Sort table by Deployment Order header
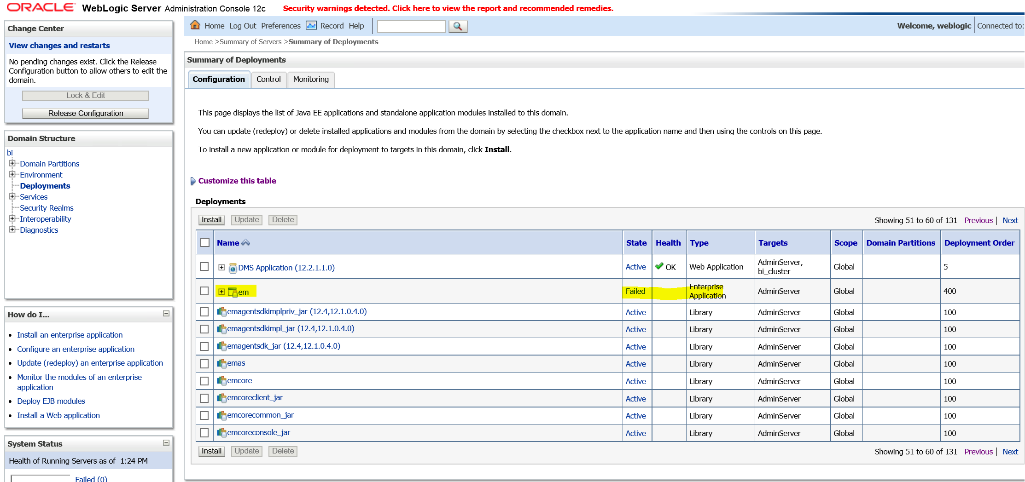The image size is (1025, 482). click(979, 243)
